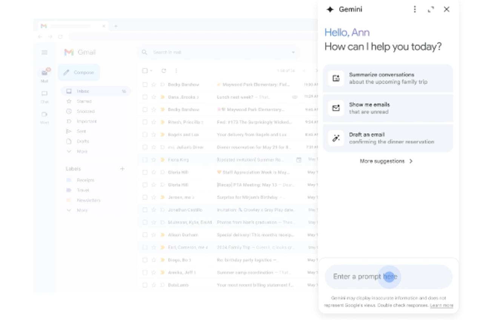Screen dimensions: 483x320
Task: Click Compose to write a new email
Action: click(x=79, y=72)
